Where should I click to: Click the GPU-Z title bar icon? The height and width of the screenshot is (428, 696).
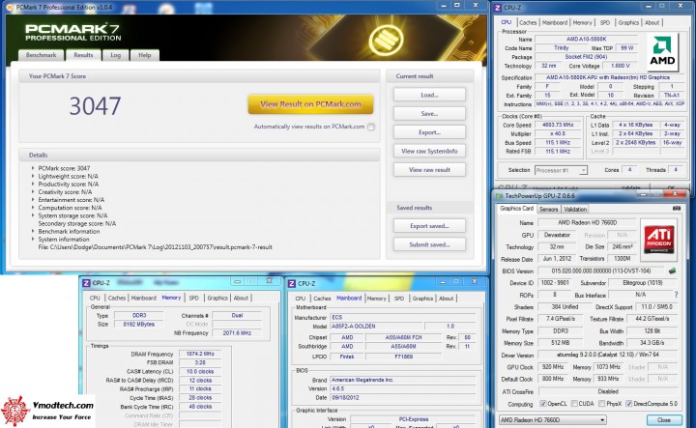(500, 195)
